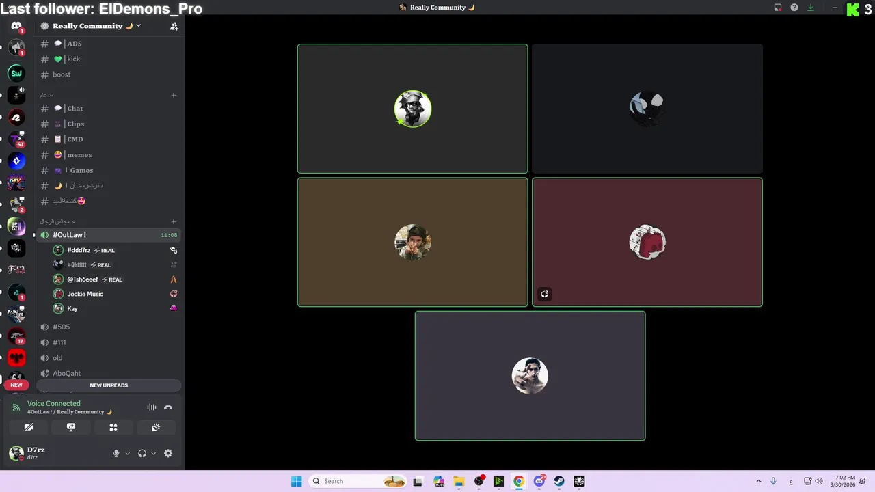
Task: Open the server with badge 17
Action: pos(16,336)
